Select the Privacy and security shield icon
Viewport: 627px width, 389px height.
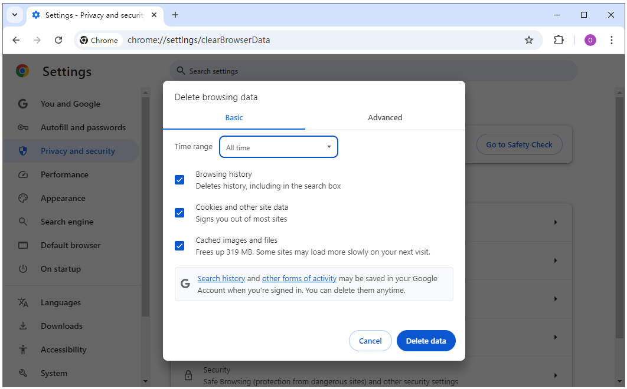[x=22, y=151]
